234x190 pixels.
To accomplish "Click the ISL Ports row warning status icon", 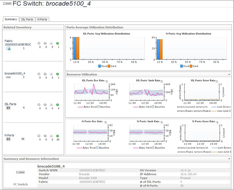I will (x=51, y=105).
